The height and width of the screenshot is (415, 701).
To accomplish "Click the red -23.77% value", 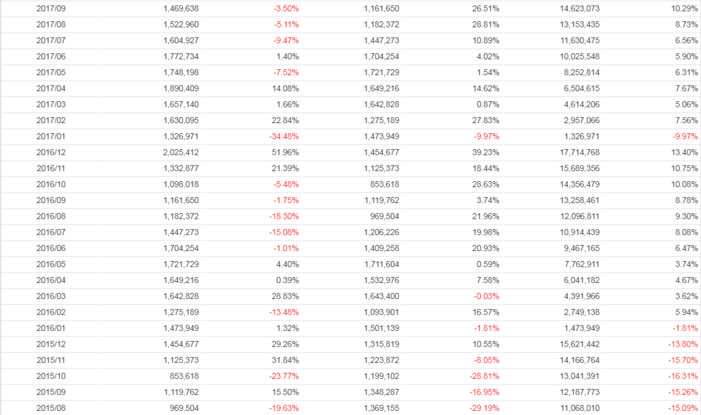I will [283, 376].
